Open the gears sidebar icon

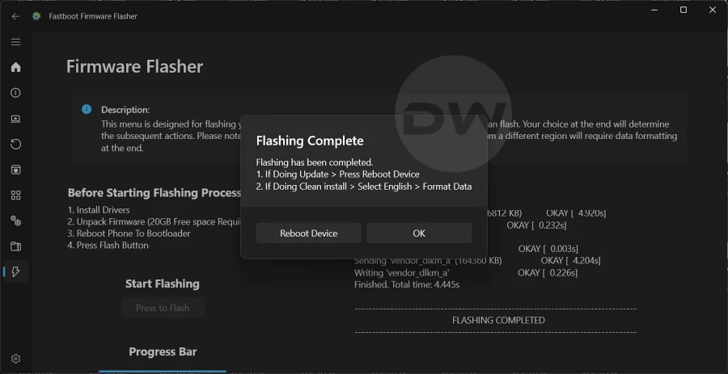(x=16, y=221)
